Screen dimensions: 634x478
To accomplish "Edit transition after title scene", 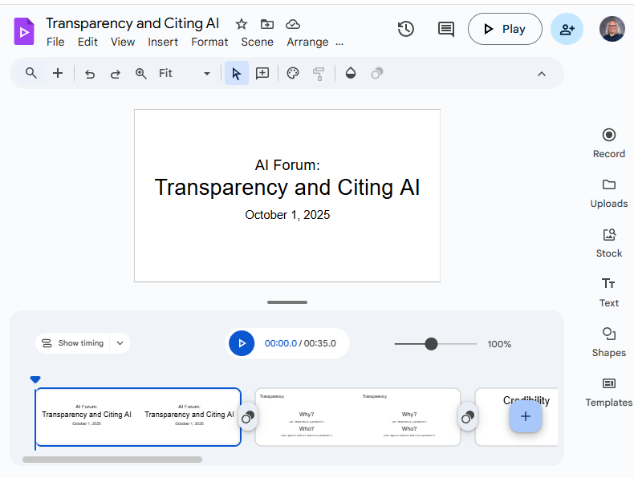I will point(248,417).
